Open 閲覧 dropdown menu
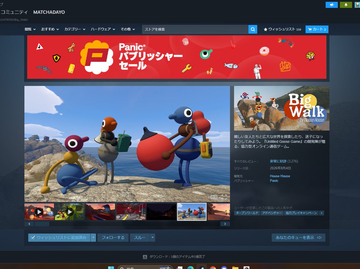Screen dimensions: 360x269 tap(30, 29)
